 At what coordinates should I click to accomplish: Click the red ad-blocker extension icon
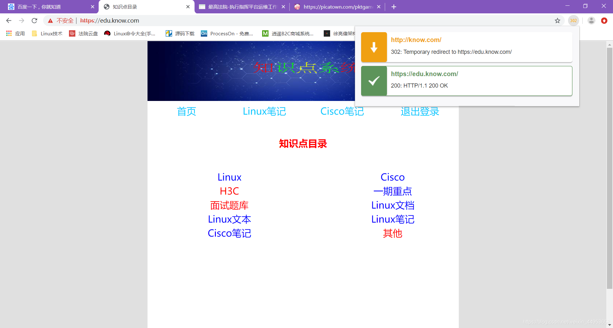pos(604,20)
